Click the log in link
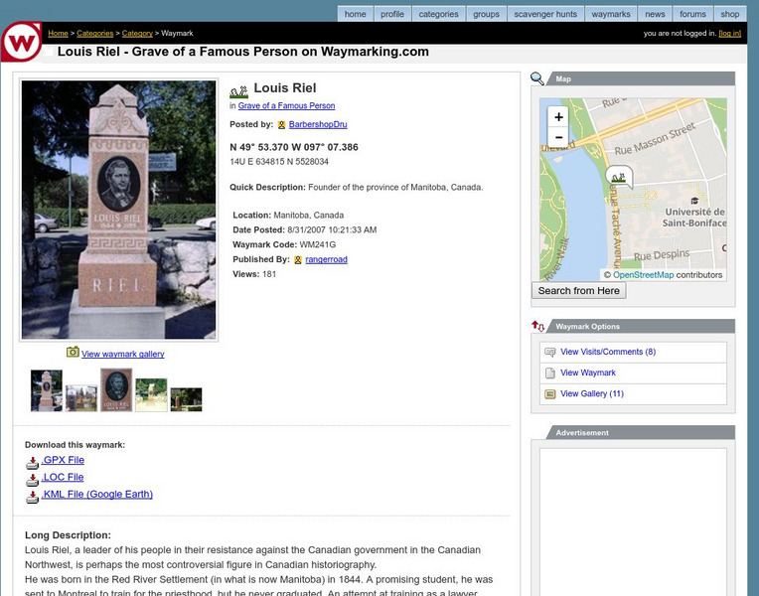 point(730,34)
